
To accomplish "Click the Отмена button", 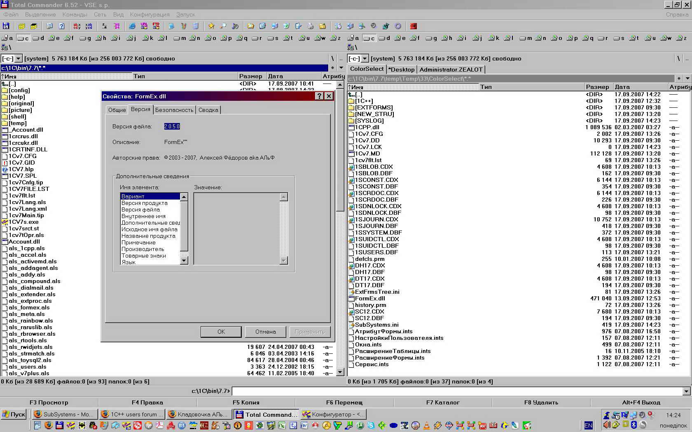I will (x=265, y=332).
